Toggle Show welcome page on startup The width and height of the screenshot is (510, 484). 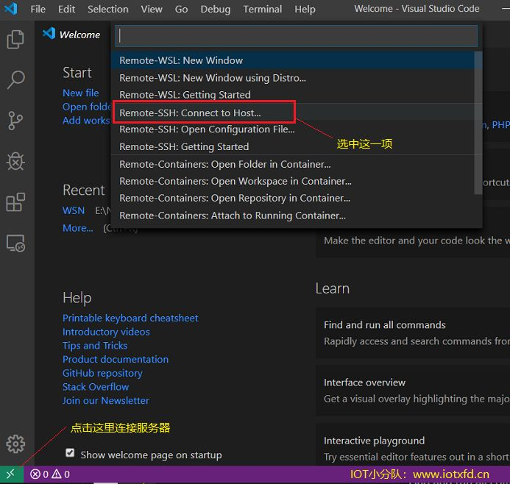click(x=70, y=453)
